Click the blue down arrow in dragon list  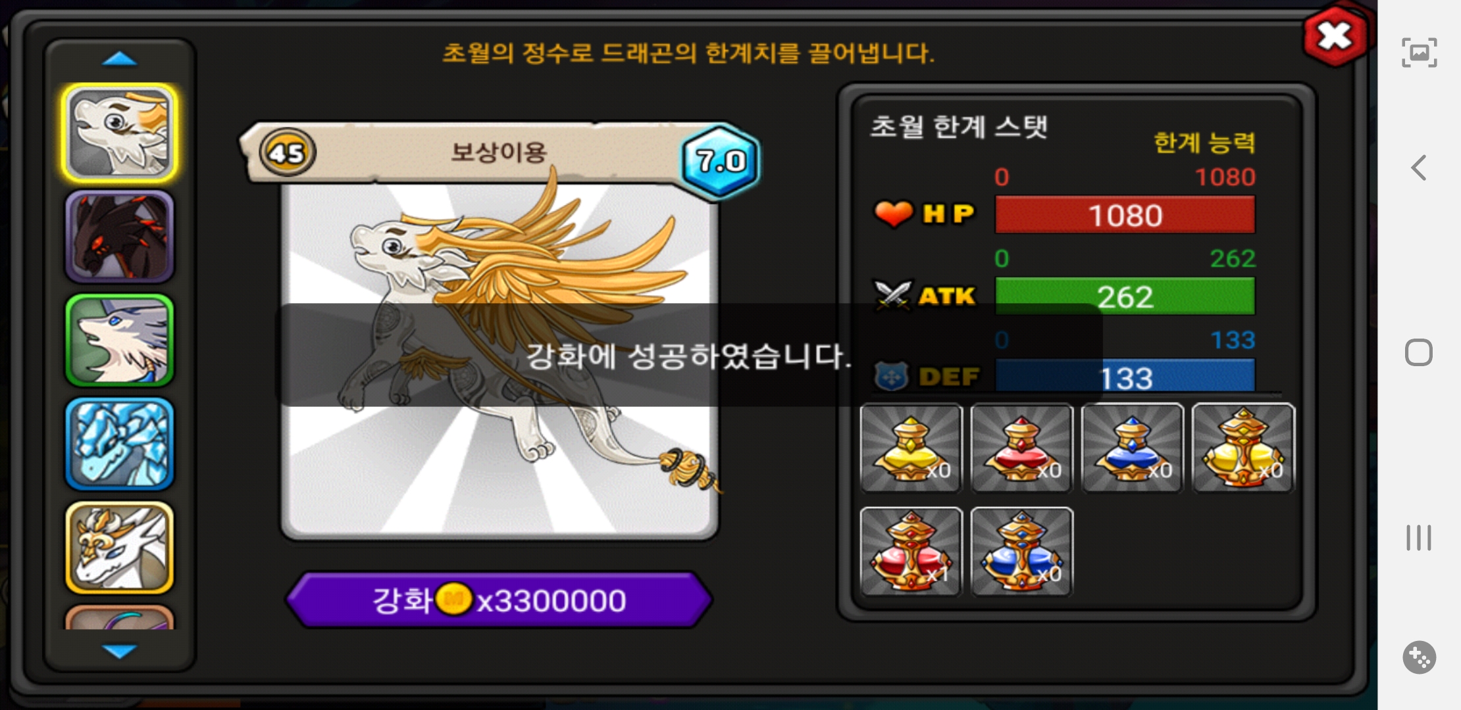(120, 651)
